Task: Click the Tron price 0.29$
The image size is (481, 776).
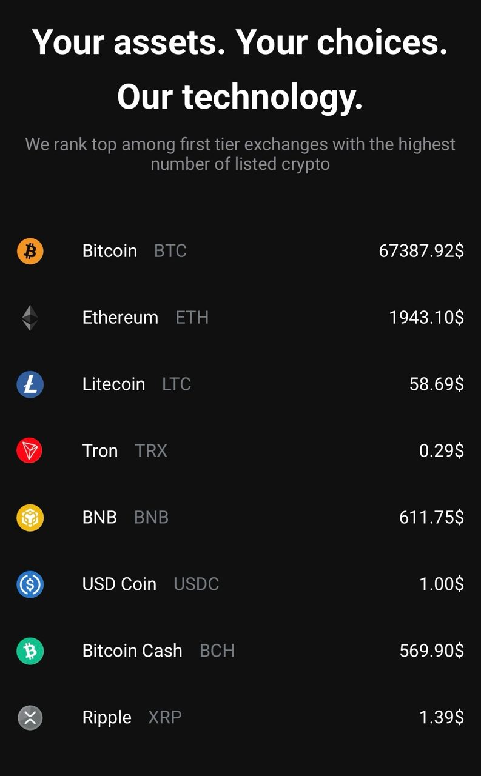Action: tap(441, 450)
